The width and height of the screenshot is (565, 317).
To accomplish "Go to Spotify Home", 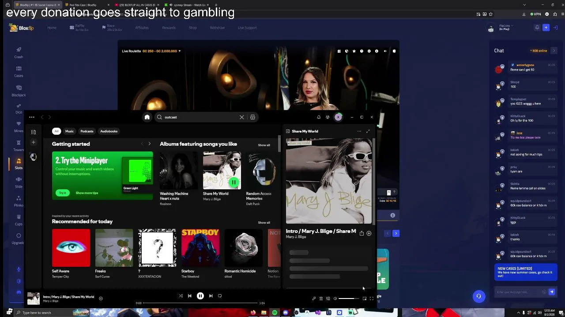I will tap(147, 117).
